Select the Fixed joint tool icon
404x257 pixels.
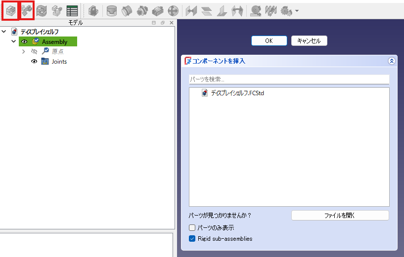pos(112,10)
